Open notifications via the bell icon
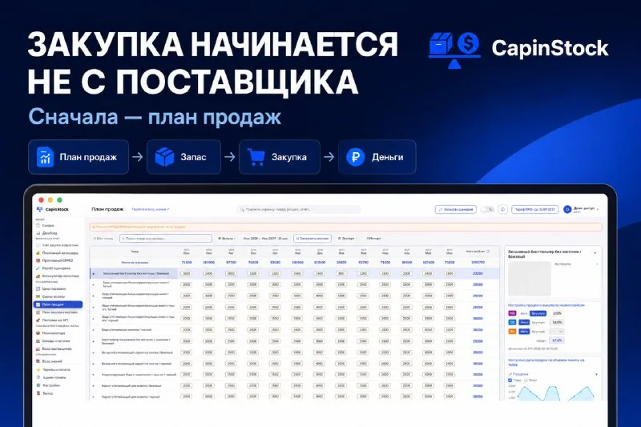Viewport: 641px width, 427px height. [503, 209]
